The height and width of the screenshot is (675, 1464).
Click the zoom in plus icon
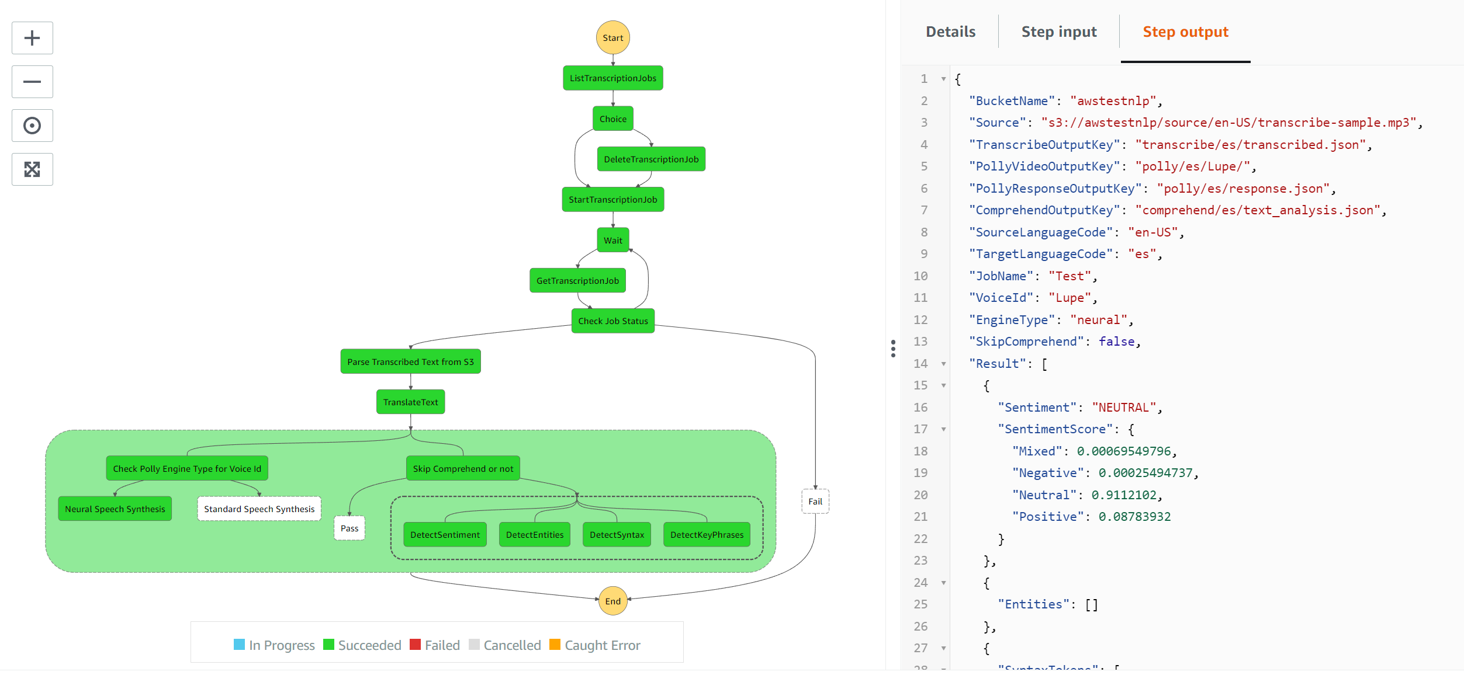pyautogui.click(x=32, y=39)
